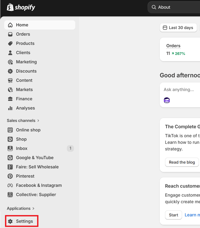The image size is (200, 228).
Task: Click the Inbox channel icon
Action: pyautogui.click(x=10, y=148)
